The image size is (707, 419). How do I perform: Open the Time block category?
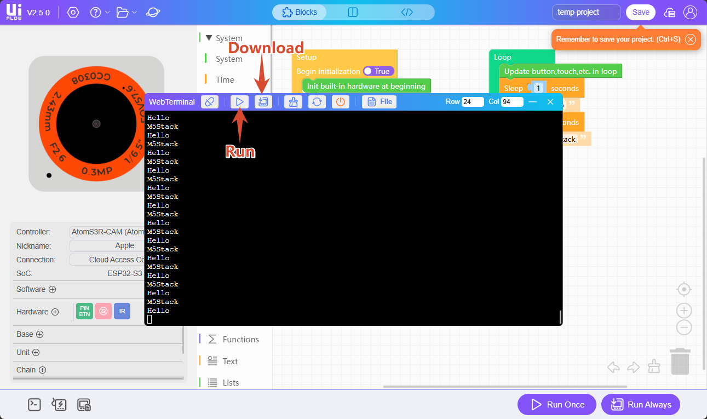click(x=225, y=79)
